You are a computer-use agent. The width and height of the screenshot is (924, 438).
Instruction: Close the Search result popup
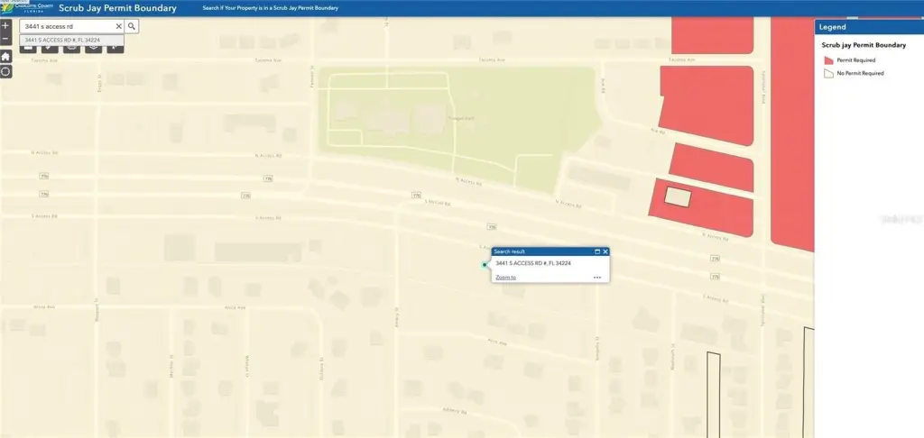(x=605, y=251)
